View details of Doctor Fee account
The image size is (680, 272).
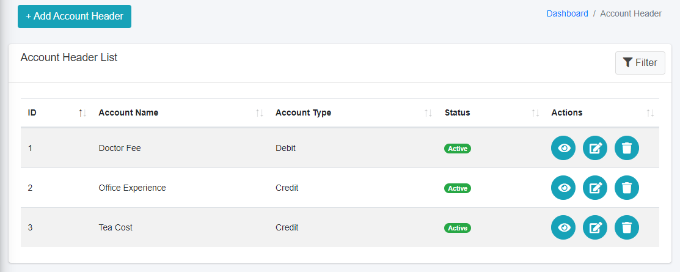tap(563, 148)
